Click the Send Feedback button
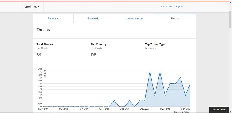 219,110
